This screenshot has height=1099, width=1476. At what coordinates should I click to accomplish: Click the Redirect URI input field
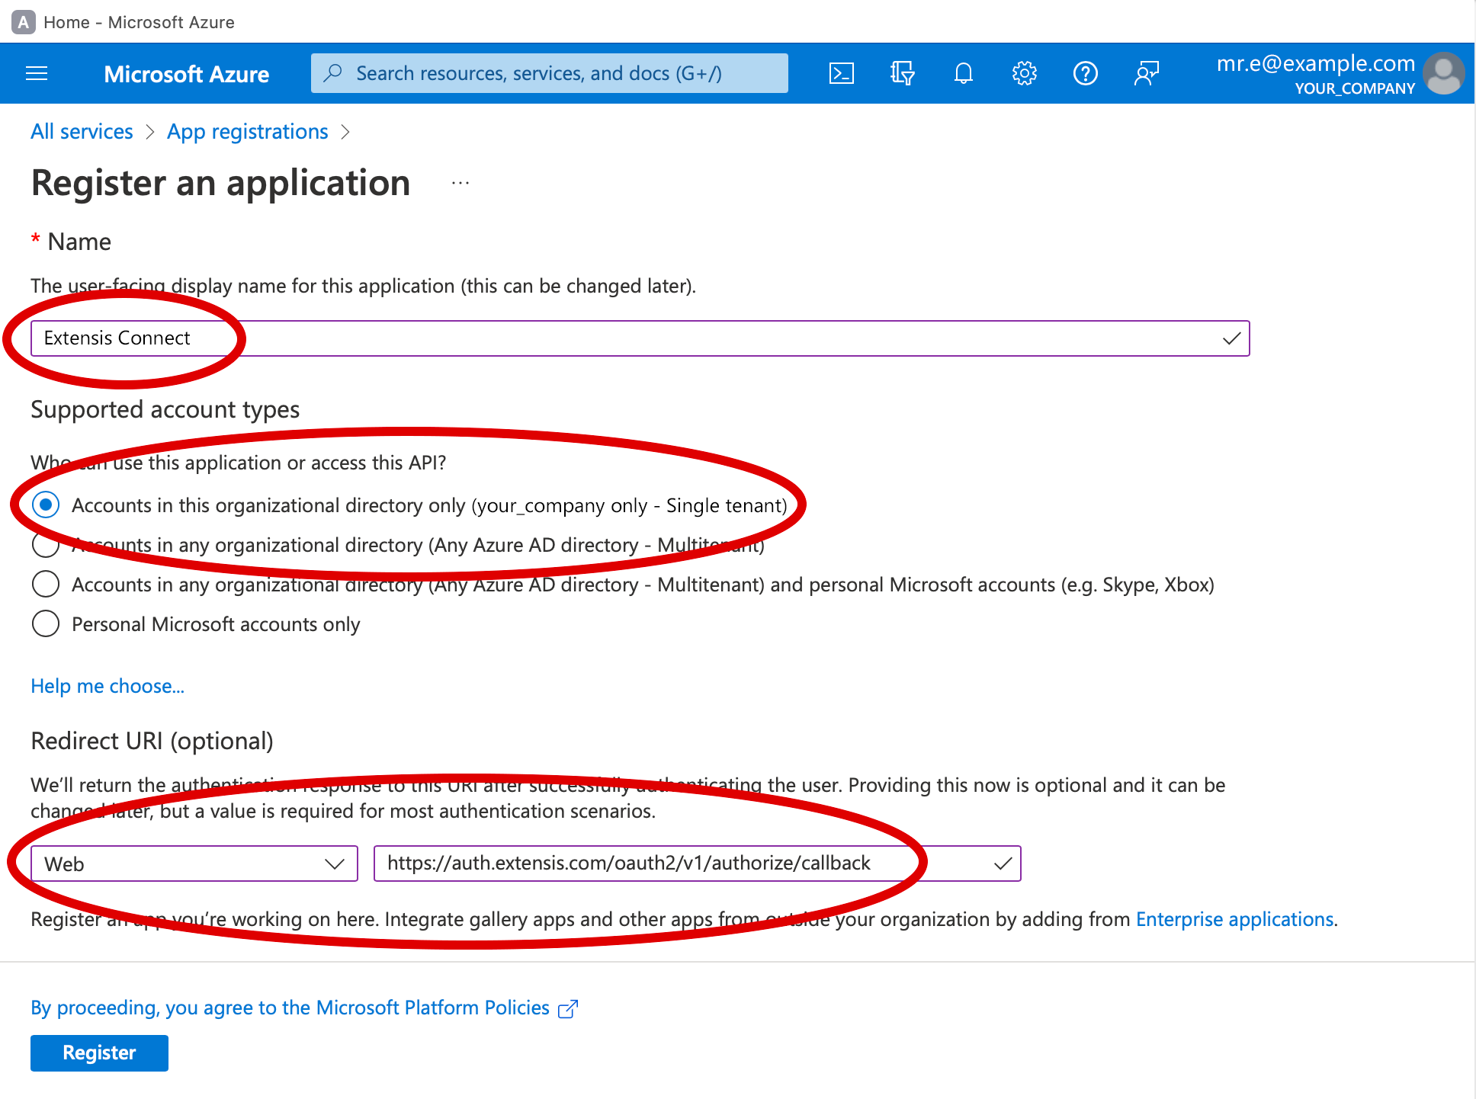tap(698, 863)
